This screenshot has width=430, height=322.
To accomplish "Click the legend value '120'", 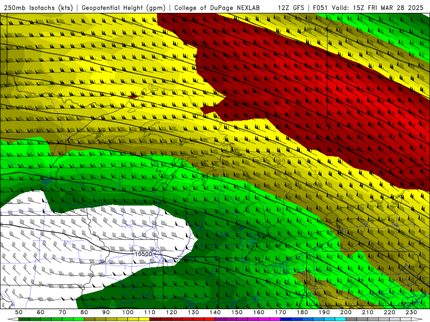I will click(x=171, y=312).
